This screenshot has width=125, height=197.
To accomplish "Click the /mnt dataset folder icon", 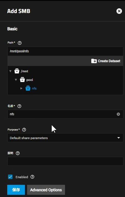I will coord(17,71).
